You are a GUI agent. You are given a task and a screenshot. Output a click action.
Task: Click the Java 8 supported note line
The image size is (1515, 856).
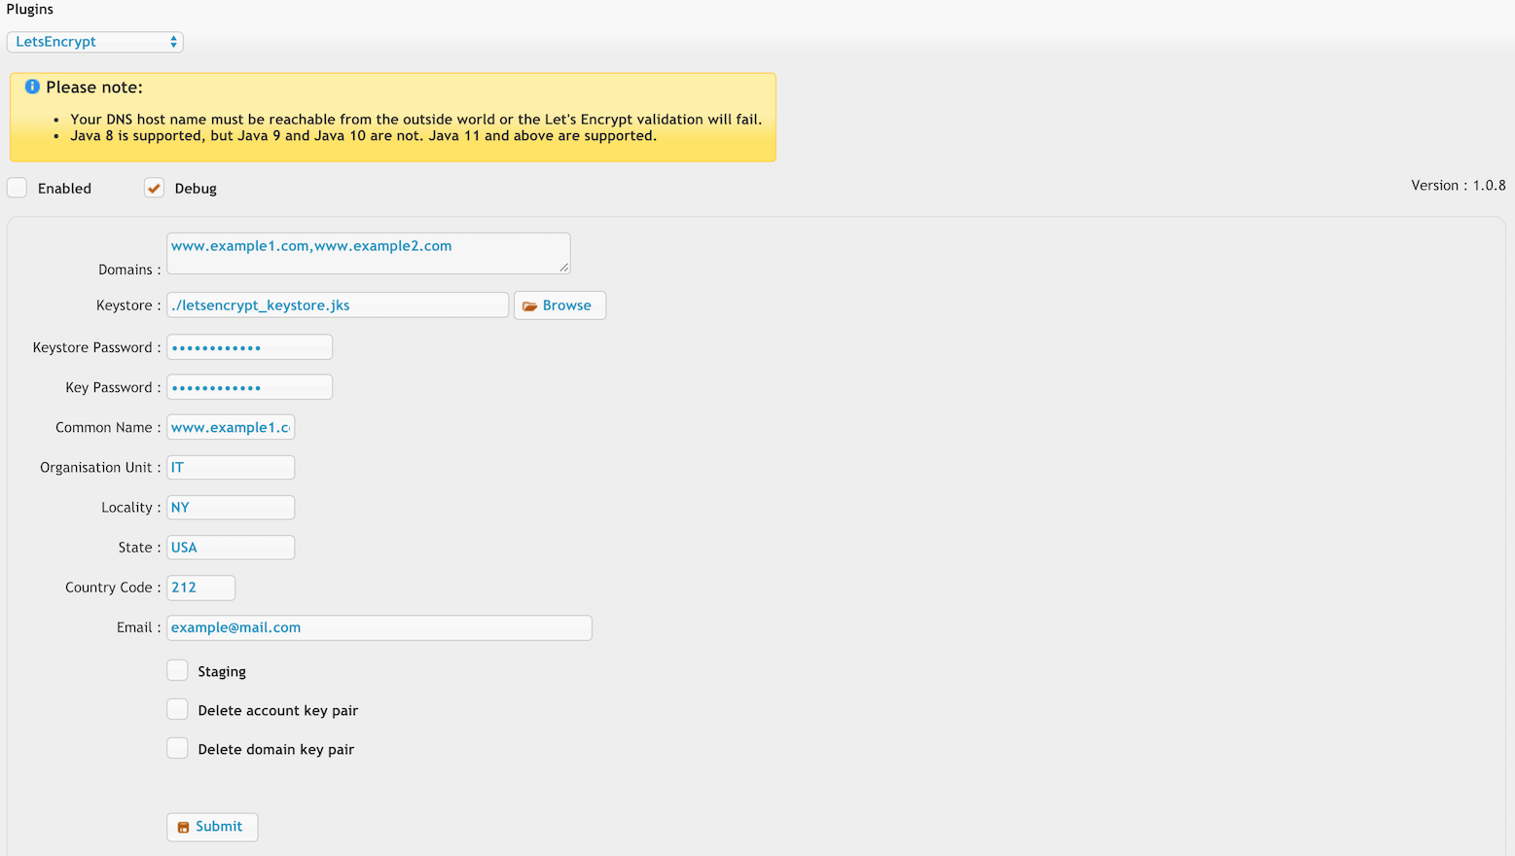363,136
